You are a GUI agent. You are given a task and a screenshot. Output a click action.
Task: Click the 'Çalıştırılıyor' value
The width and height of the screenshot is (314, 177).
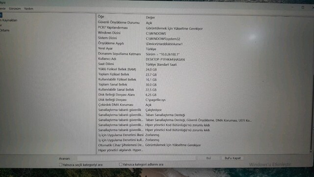click(x=154, y=110)
